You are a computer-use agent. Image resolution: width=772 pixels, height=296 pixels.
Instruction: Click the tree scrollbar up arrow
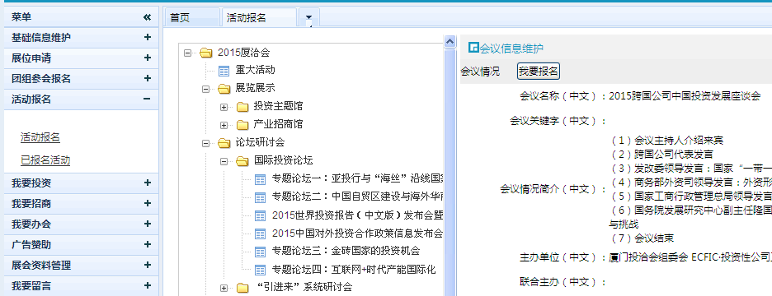click(x=450, y=42)
